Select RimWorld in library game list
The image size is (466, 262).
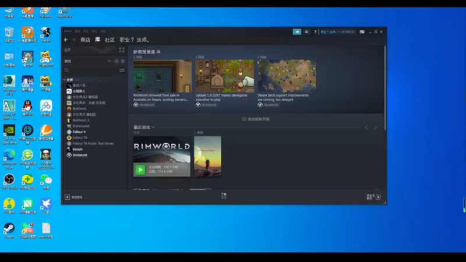click(x=80, y=155)
